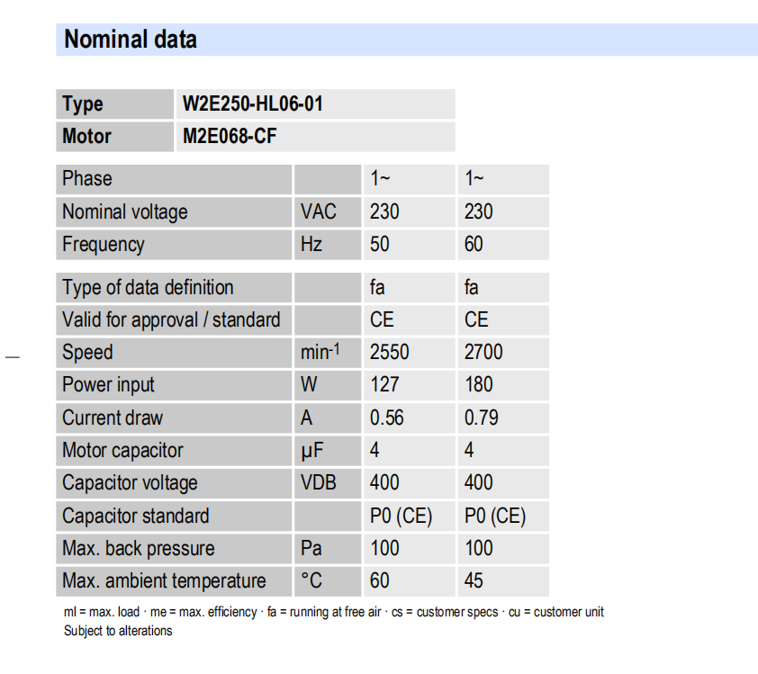Select the max ambient temperature value 45
Image resolution: width=758 pixels, height=674 pixels.
coord(474,581)
